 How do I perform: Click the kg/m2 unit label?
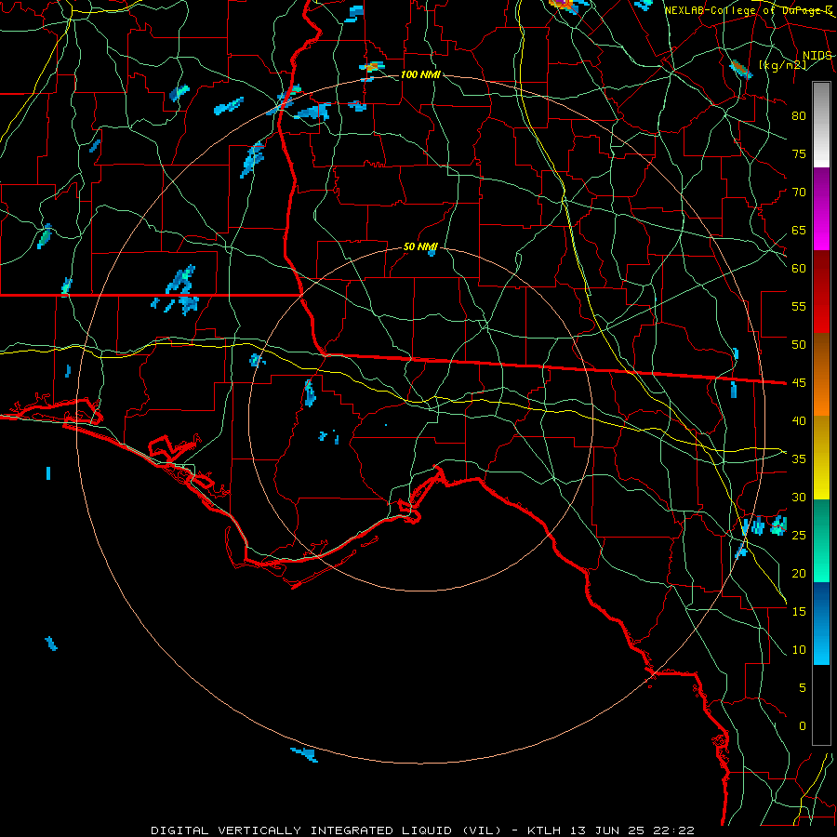point(782,65)
